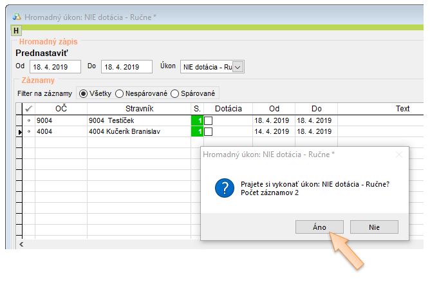
Task: Close the confirmation dialog with the X
Action: 398,155
